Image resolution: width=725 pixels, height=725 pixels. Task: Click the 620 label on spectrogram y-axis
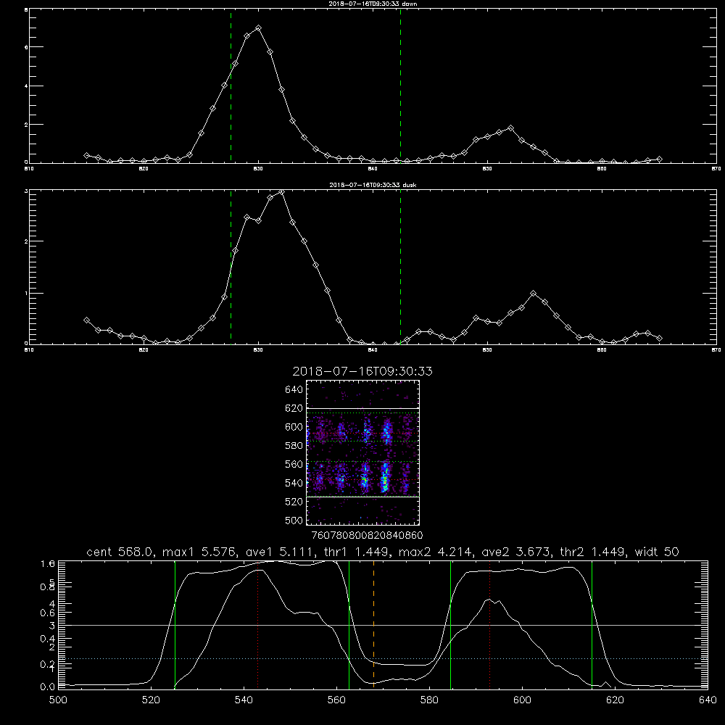point(294,408)
